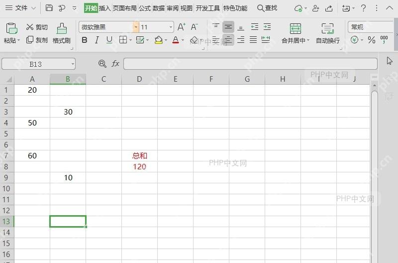
Task: Open the 特色功能 tab
Action: pos(235,8)
